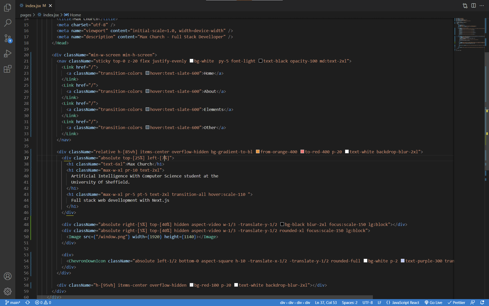Open Manage settings gear menu

pyautogui.click(x=8, y=291)
